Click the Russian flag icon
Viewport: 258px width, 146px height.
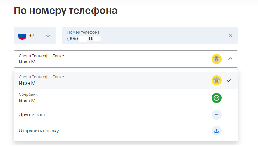[x=22, y=35]
